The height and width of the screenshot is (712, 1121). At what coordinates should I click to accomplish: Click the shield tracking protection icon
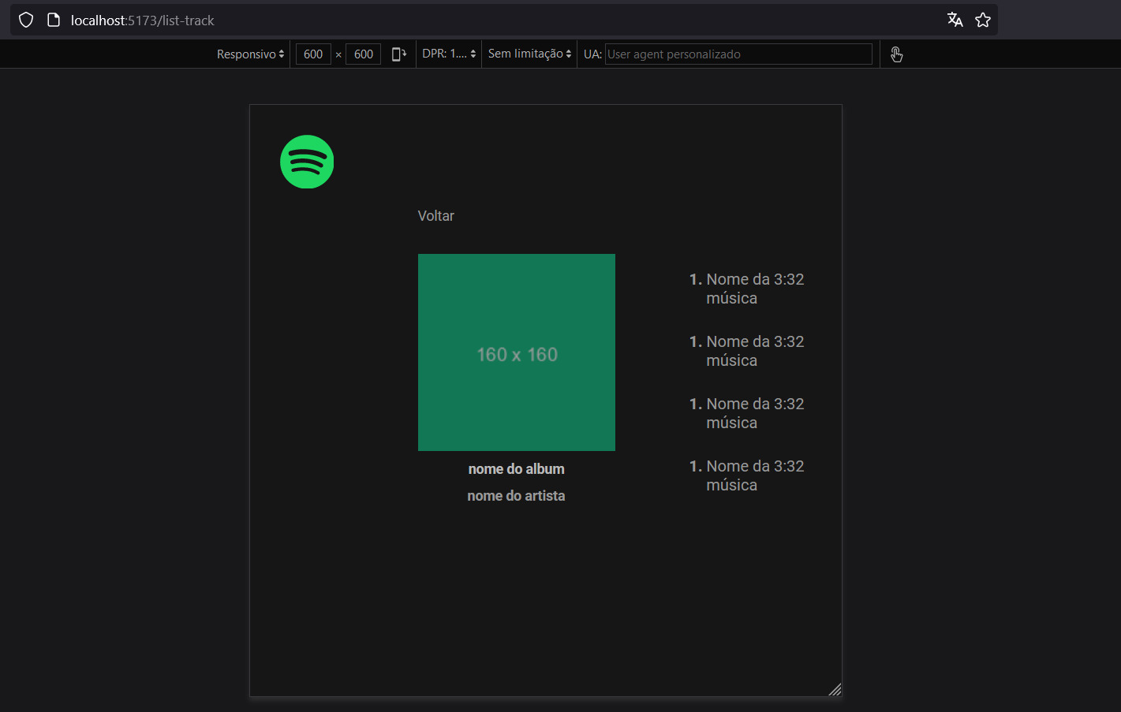click(26, 20)
